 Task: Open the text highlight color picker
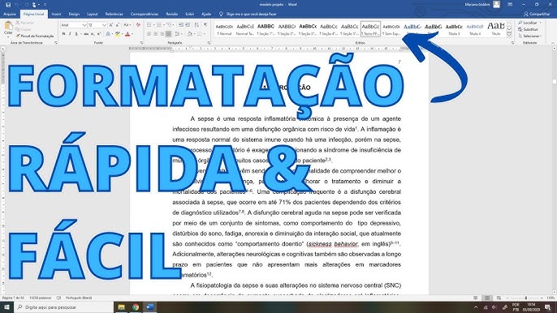122,34
